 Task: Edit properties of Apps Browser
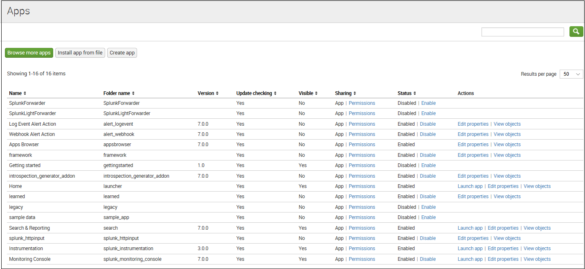(x=473, y=145)
